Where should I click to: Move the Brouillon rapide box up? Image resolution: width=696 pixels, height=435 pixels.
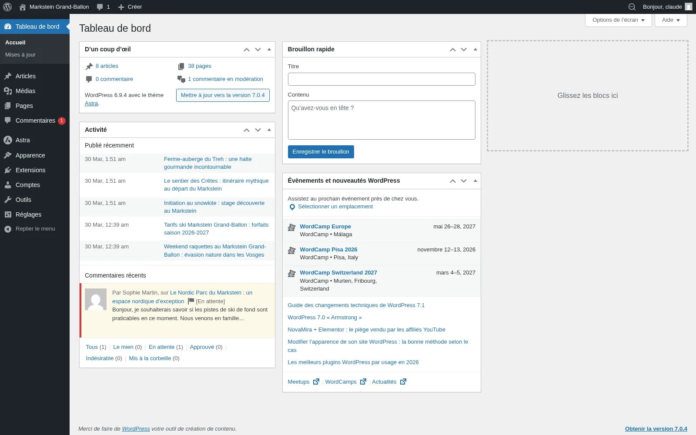[453, 50]
